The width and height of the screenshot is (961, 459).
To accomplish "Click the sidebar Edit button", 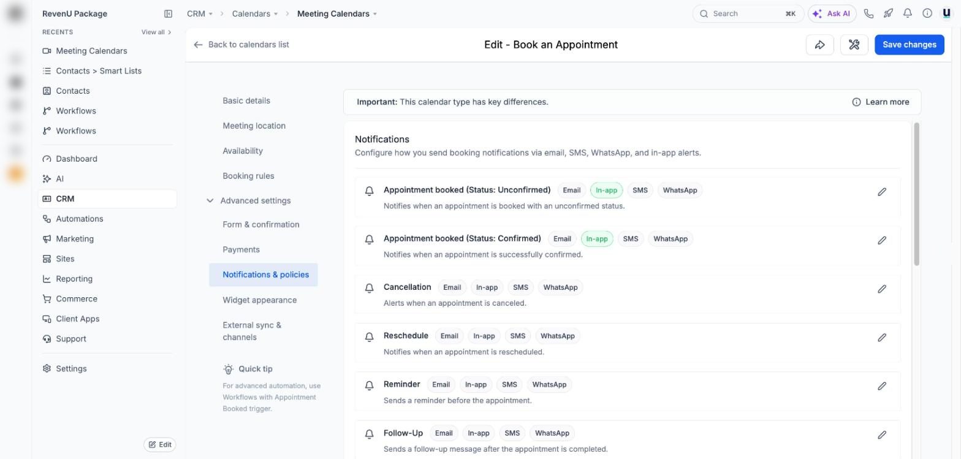I will point(160,445).
